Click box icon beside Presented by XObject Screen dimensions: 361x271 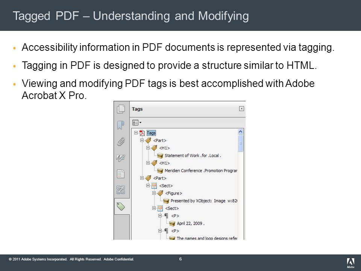pos(166,201)
